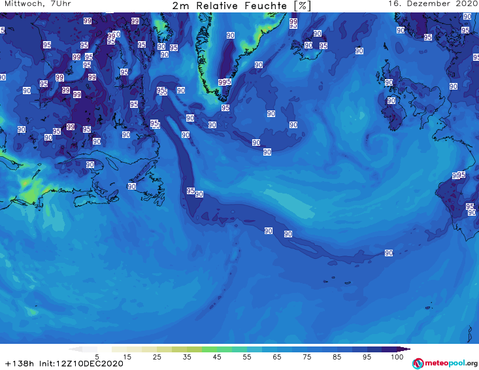Click the 90 label beside Nova Scotia gulf

131,186
